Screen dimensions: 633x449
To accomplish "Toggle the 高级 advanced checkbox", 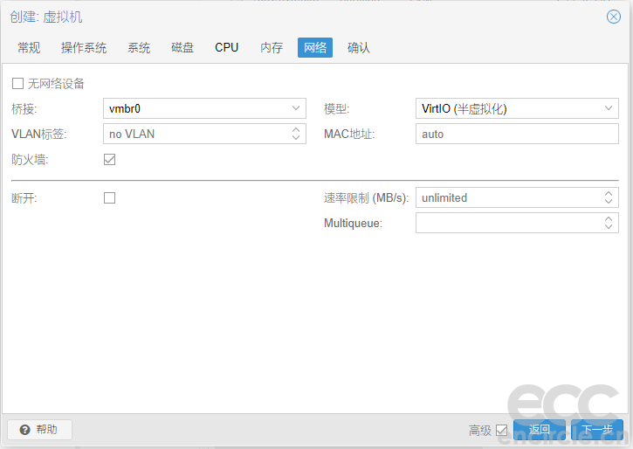I will point(501,430).
